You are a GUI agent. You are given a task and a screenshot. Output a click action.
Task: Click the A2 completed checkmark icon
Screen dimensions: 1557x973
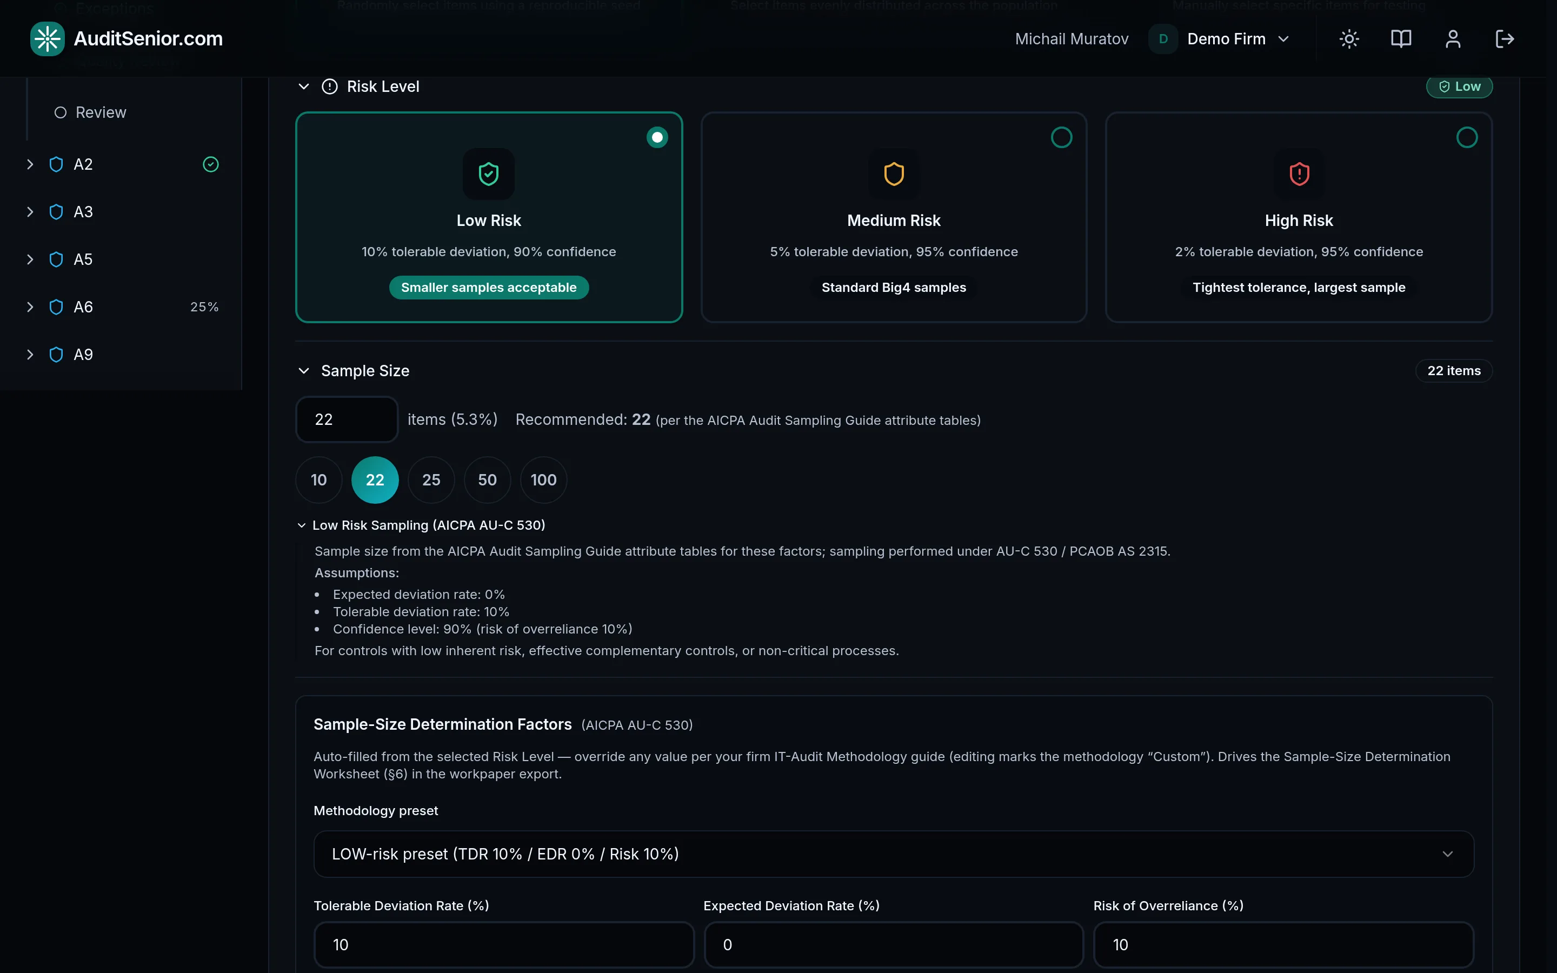click(210, 164)
